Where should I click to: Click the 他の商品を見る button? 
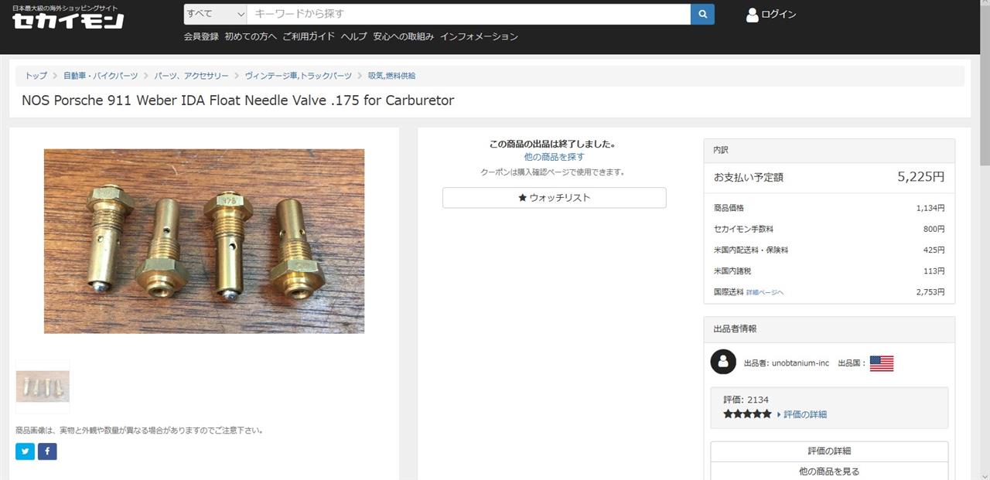pyautogui.click(x=829, y=471)
